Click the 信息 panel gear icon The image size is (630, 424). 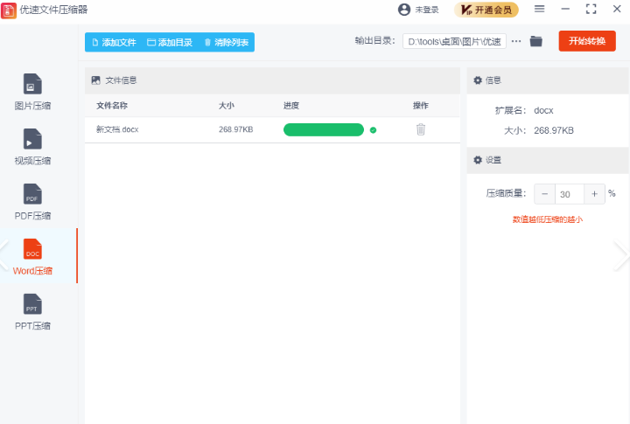pos(478,80)
